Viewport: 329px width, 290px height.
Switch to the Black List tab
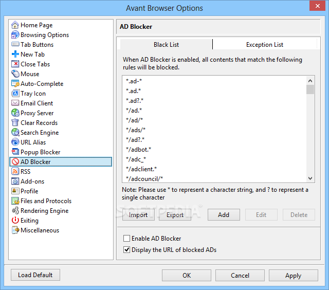pyautogui.click(x=166, y=45)
